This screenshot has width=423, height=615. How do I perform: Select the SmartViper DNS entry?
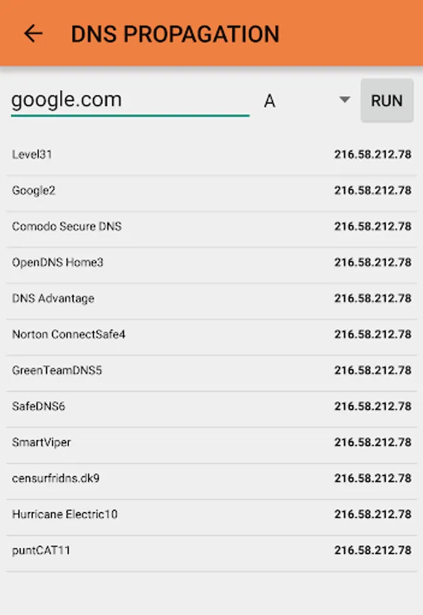point(137,442)
